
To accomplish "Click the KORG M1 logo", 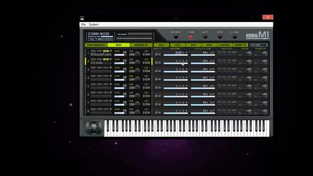I will 257,35.
